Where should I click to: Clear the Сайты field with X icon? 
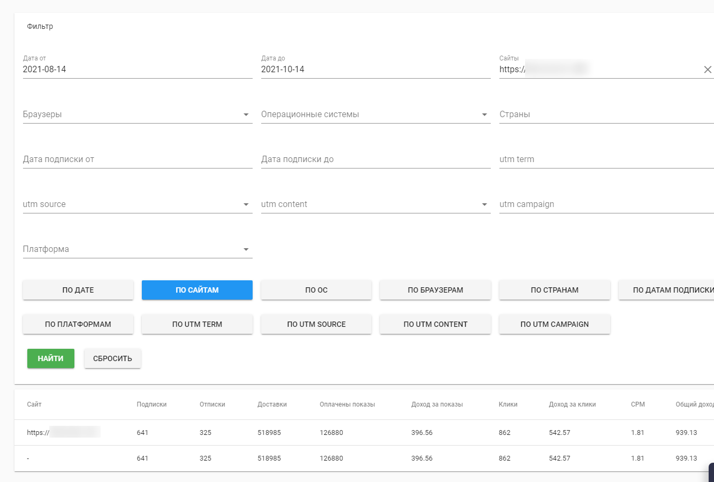pyautogui.click(x=707, y=70)
